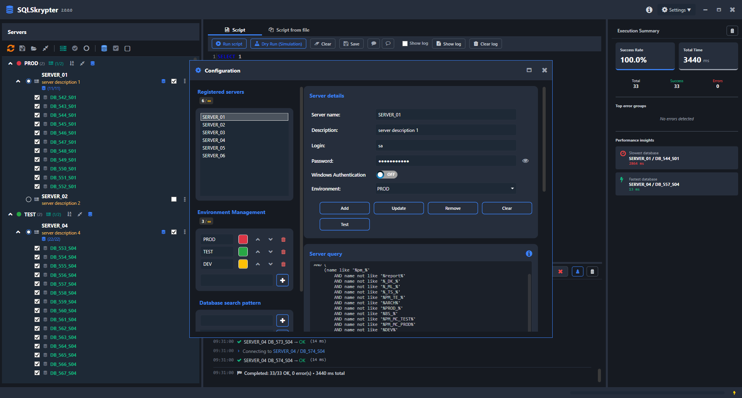Image resolution: width=742 pixels, height=398 pixels.
Task: Click the yellow DEV color swatch
Action: pos(243,264)
